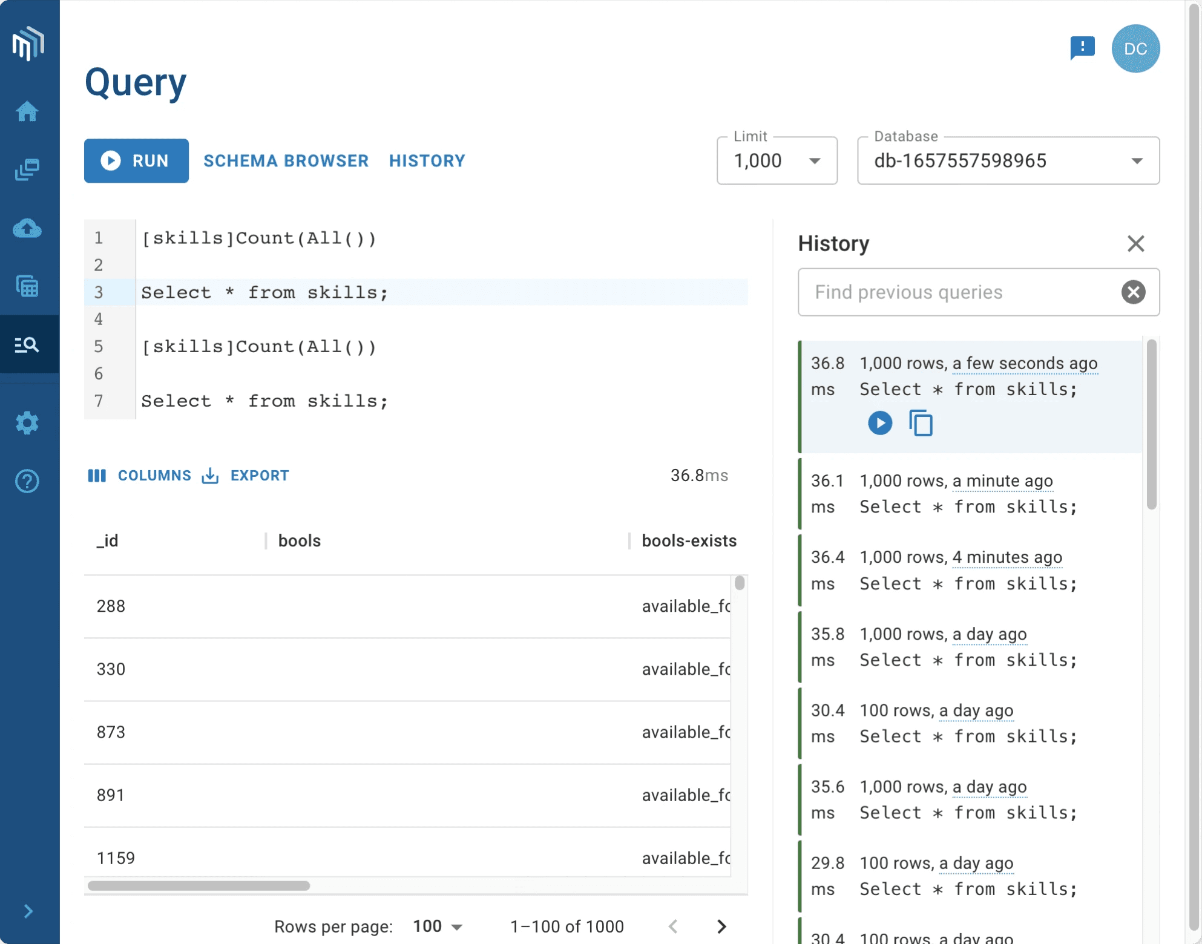Image resolution: width=1202 pixels, height=944 pixels.
Task: Place cursor on editor line 7 query
Action: point(264,401)
